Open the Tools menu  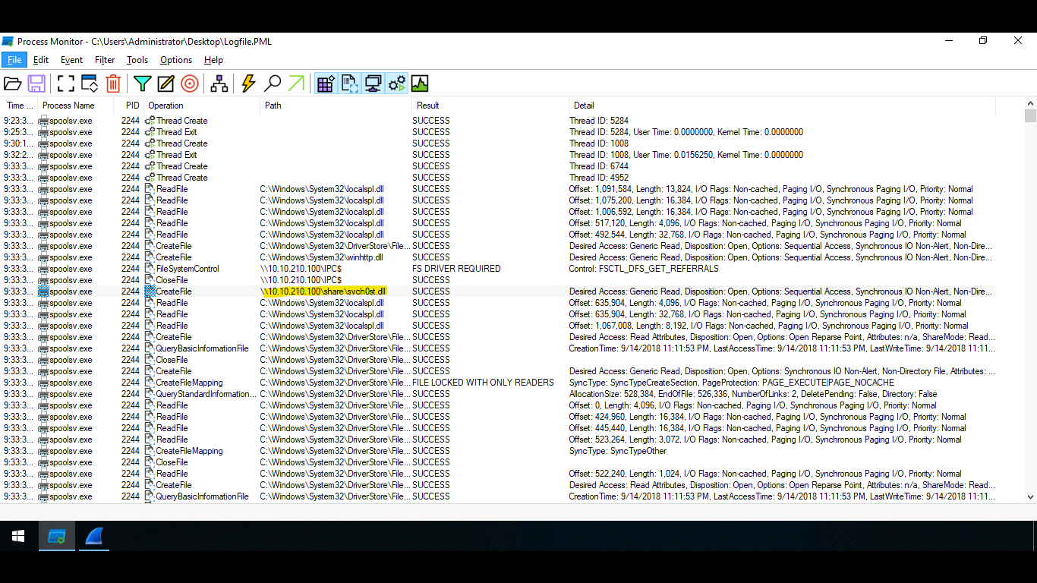(137, 60)
